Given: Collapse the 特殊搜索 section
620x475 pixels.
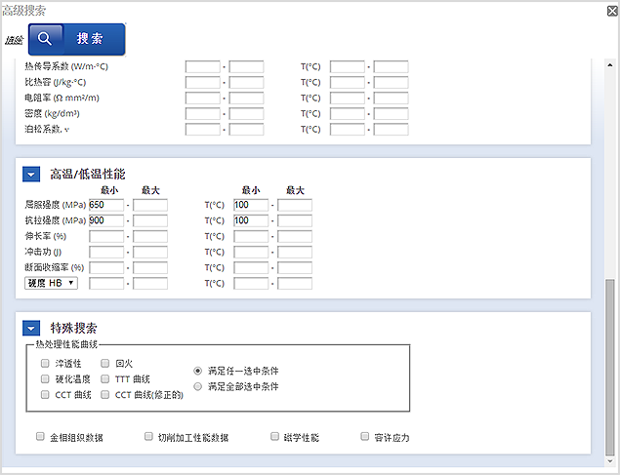Looking at the screenshot, I should (31, 329).
